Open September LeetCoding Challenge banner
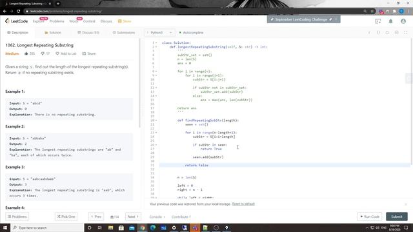Image resolution: width=413 pixels, height=232 pixels. click(301, 19)
